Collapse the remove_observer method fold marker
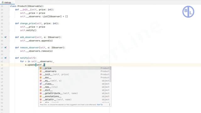 9,47
